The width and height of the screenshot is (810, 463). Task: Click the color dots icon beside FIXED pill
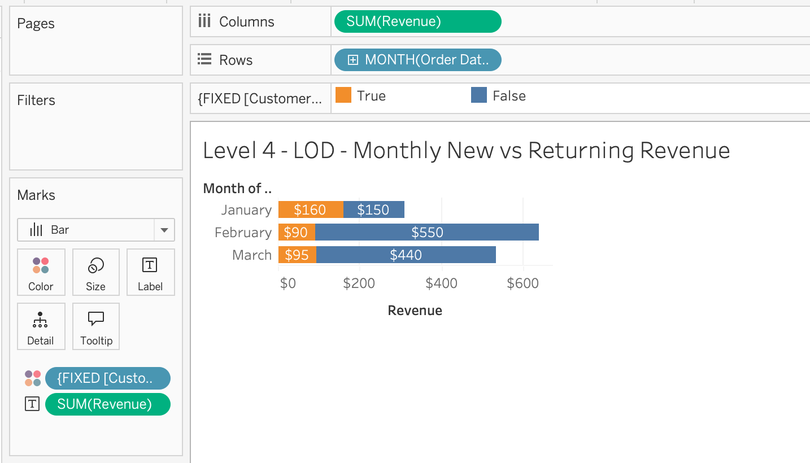pos(33,378)
